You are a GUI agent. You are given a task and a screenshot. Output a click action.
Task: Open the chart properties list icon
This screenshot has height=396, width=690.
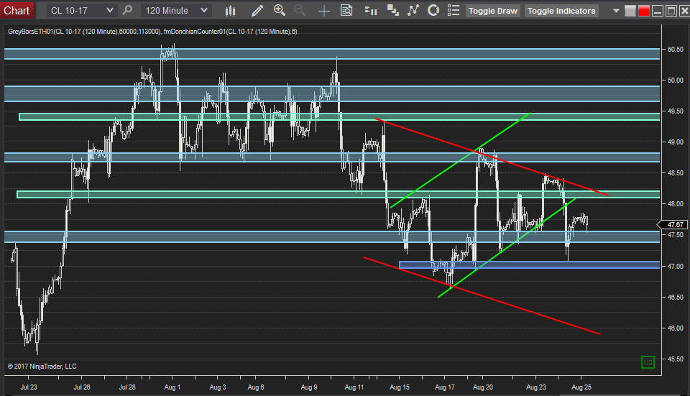[x=454, y=11]
